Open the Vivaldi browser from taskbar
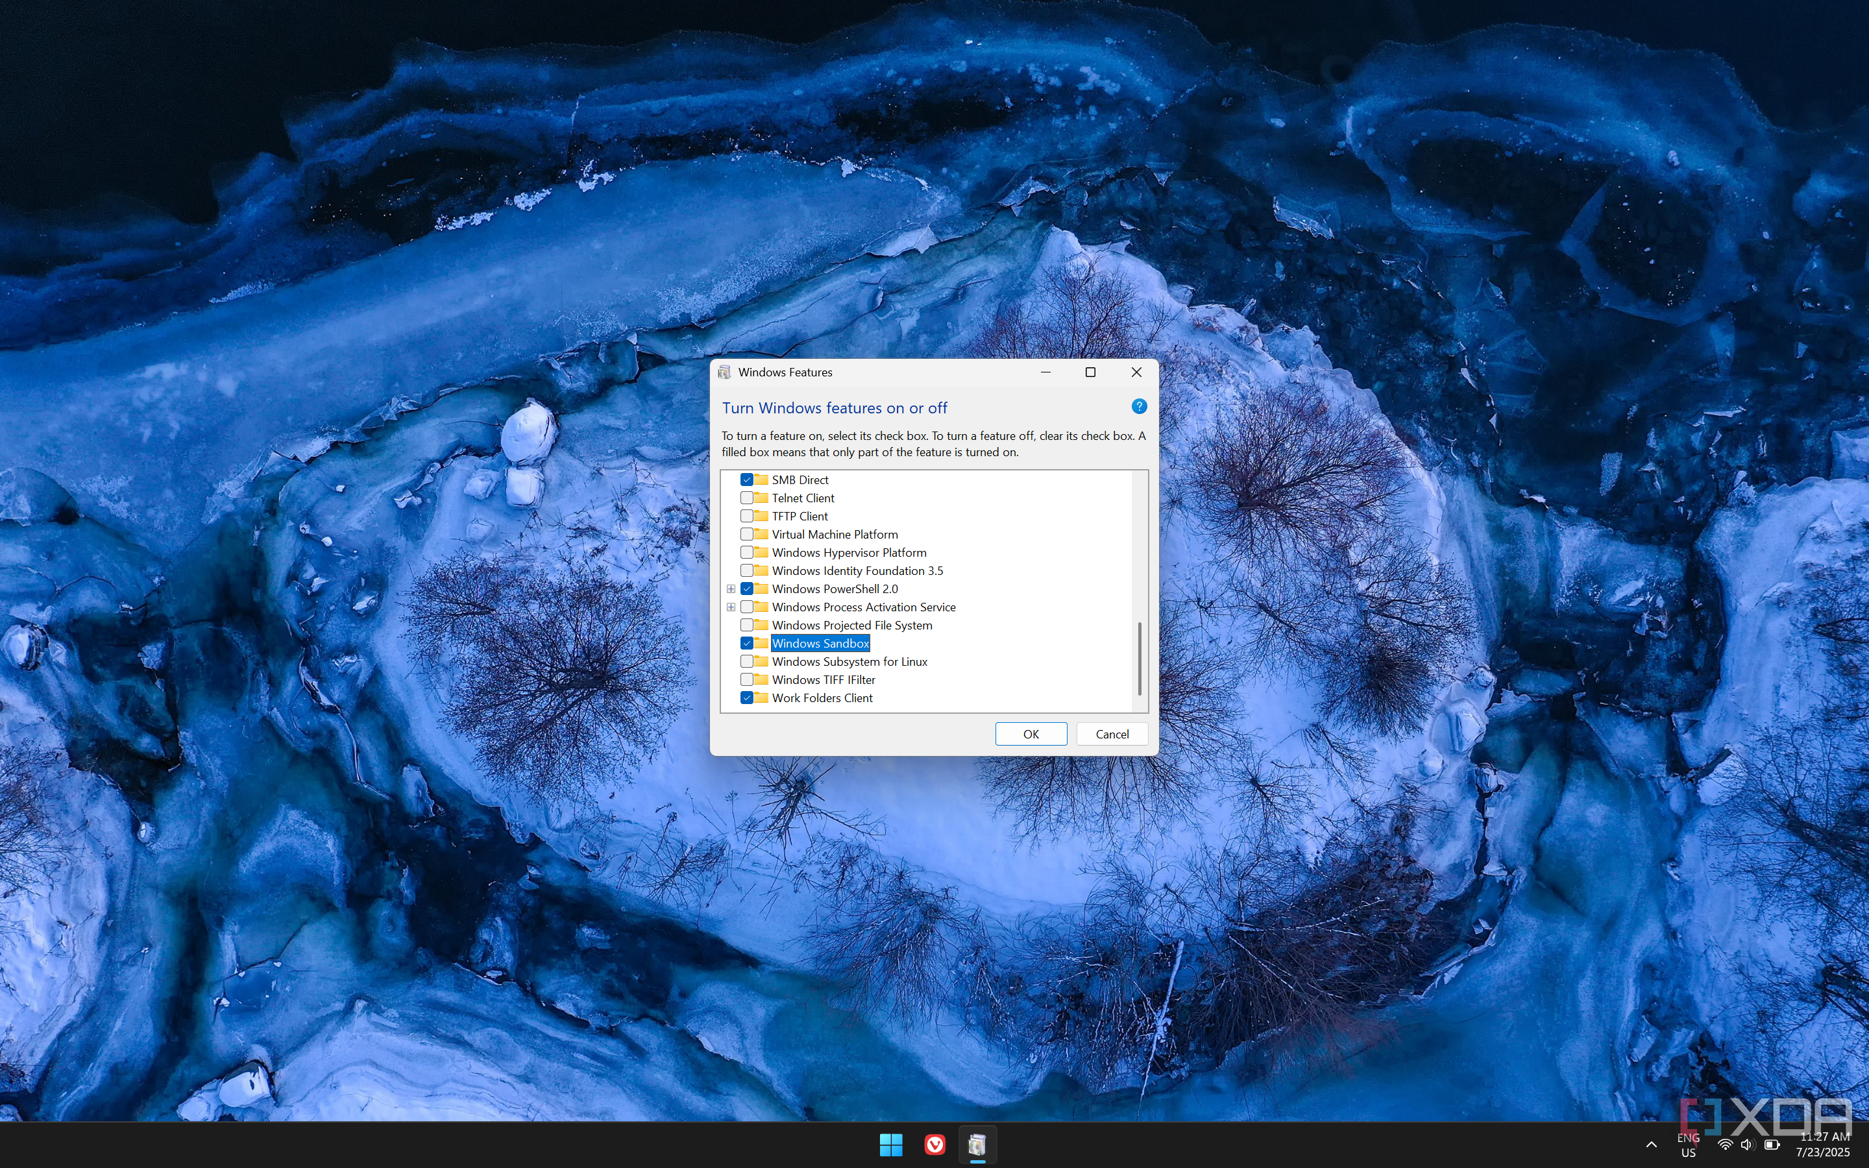This screenshot has width=1869, height=1168. pos(934,1144)
